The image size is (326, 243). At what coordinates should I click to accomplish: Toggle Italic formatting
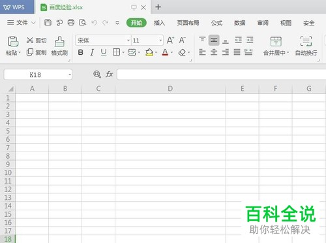tap(92, 52)
